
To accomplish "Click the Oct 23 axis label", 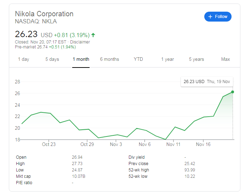I will (49, 144).
